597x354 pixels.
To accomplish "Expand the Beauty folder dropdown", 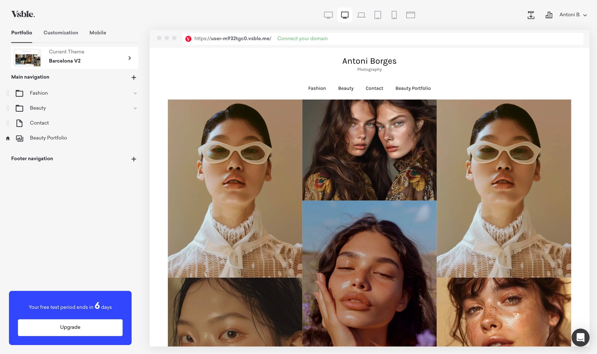I will (x=135, y=108).
